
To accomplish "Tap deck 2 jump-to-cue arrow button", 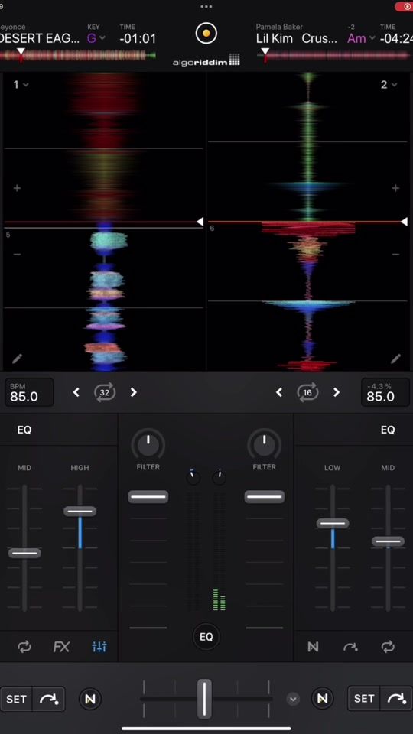I will pos(396,699).
